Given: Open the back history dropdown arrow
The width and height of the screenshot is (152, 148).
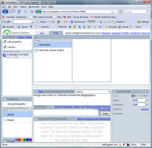Looking at the screenshot, I should point(14,12).
